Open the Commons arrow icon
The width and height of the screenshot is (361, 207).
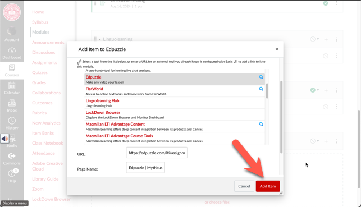tap(12, 156)
